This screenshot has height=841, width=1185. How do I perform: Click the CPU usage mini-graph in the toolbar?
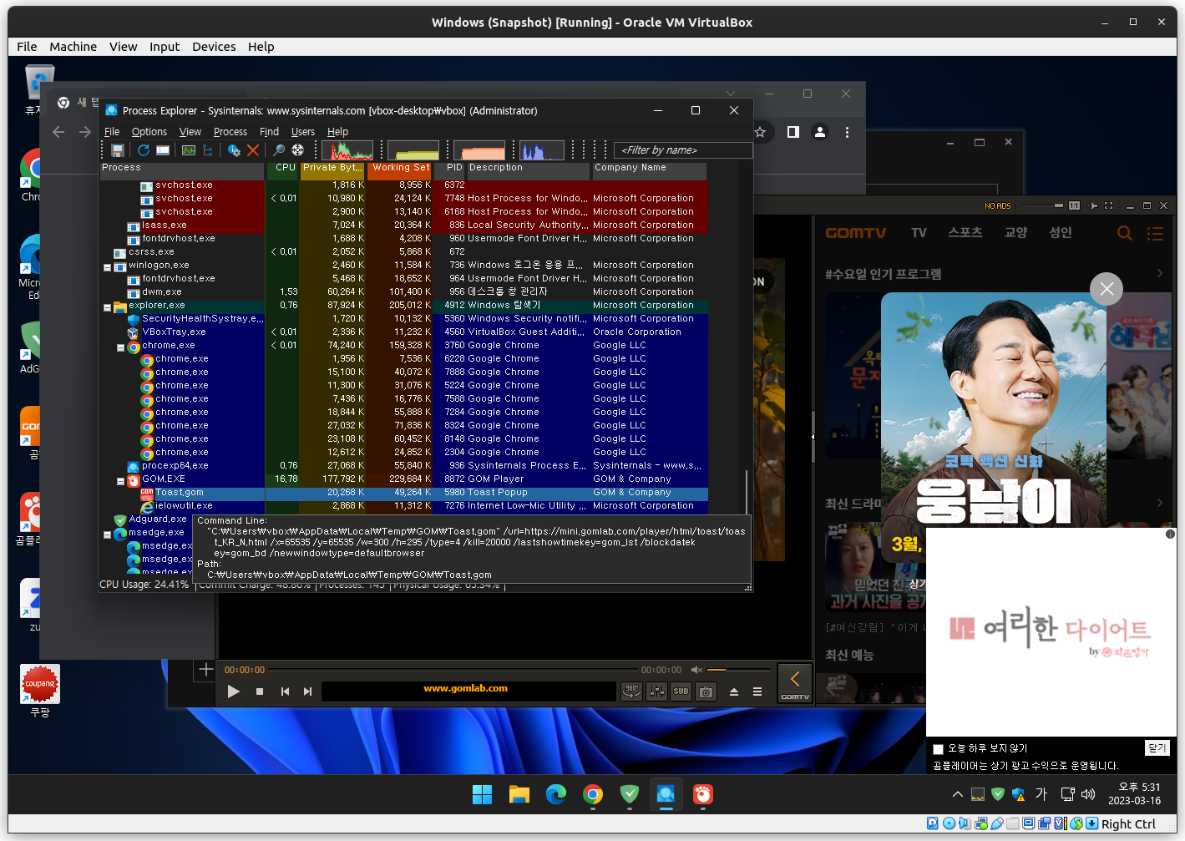tap(348, 150)
